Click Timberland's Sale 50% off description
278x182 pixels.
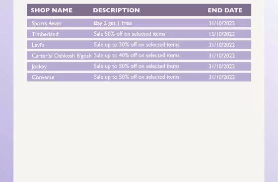[x=130, y=34]
